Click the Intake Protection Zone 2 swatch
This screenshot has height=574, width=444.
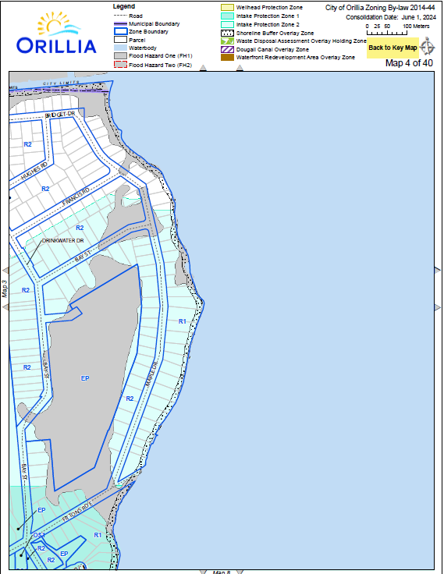tap(227, 24)
